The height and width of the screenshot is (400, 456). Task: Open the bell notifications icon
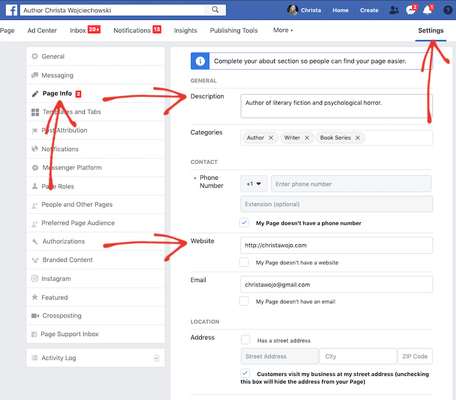427,10
